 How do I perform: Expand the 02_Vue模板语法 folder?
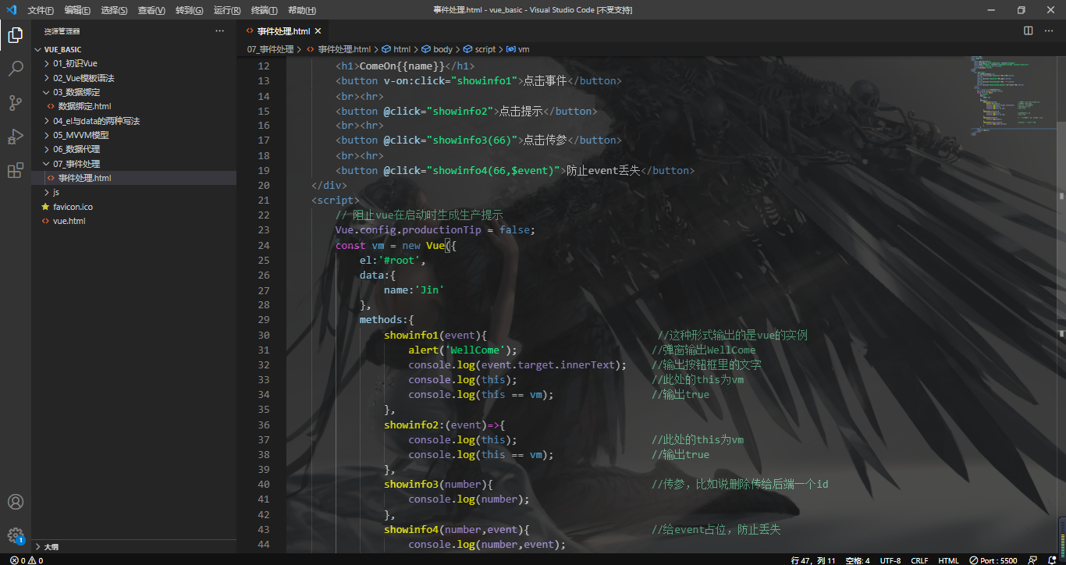point(133,78)
